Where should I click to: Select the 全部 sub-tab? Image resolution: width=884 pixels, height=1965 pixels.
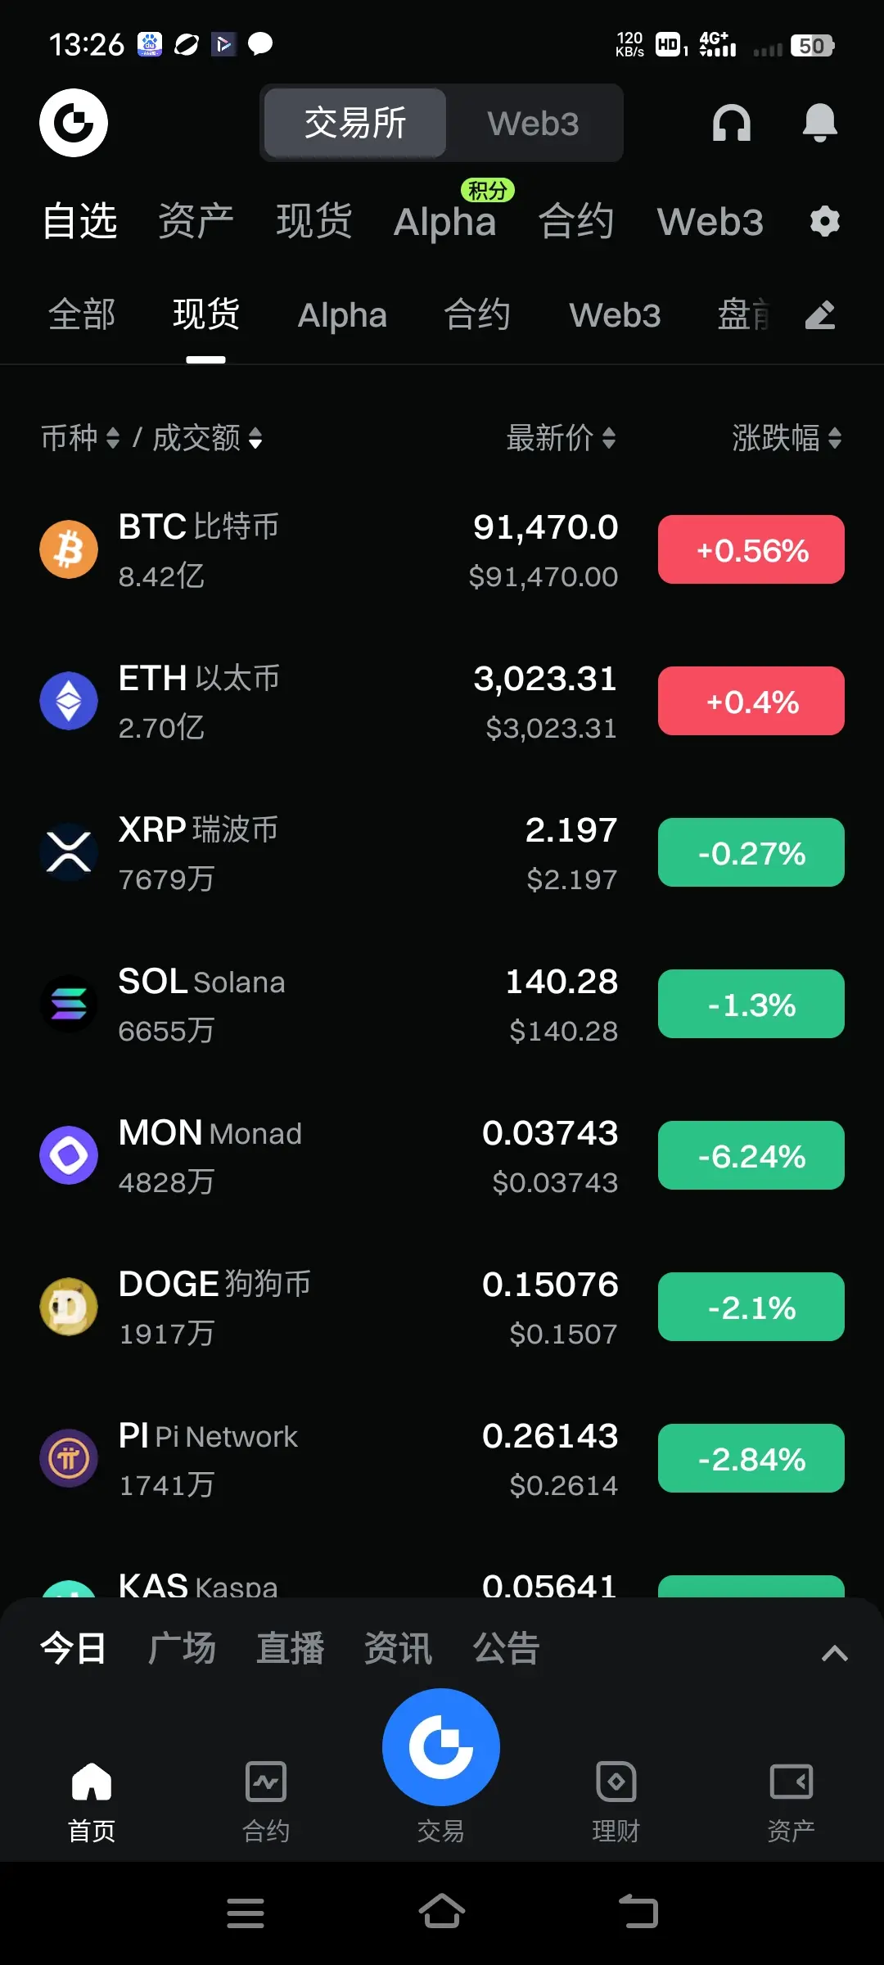82,315
